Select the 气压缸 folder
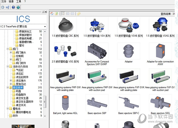 (x=20, y=70)
